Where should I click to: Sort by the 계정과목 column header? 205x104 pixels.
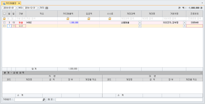click(x=131, y=14)
